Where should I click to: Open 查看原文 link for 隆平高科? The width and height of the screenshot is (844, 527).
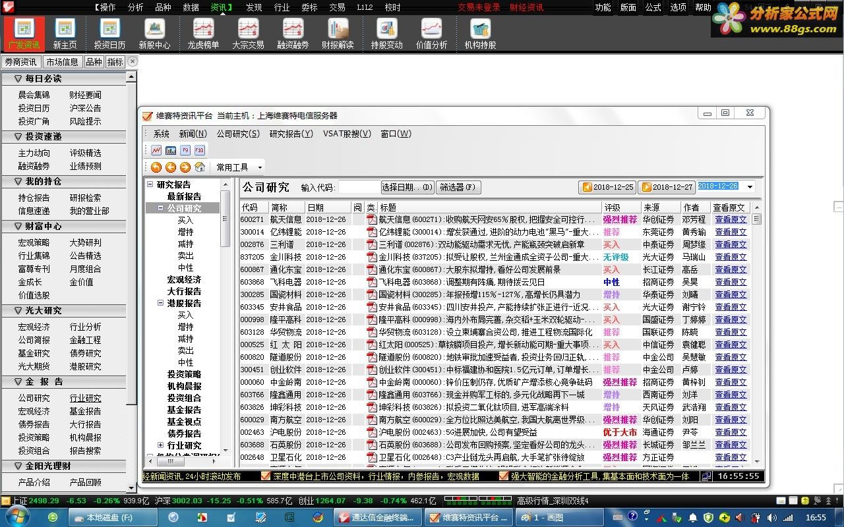click(731, 319)
